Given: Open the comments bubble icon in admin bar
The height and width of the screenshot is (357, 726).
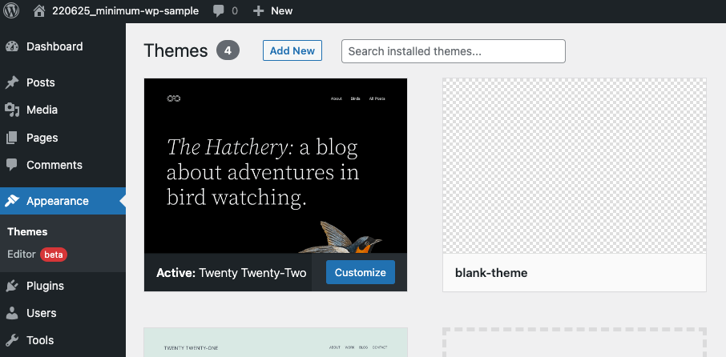Looking at the screenshot, I should click(x=219, y=11).
